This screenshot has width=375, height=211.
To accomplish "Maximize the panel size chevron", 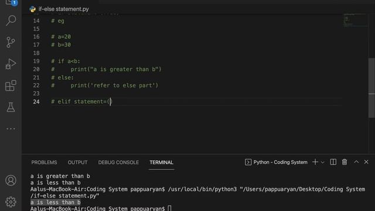I will (356, 162).
